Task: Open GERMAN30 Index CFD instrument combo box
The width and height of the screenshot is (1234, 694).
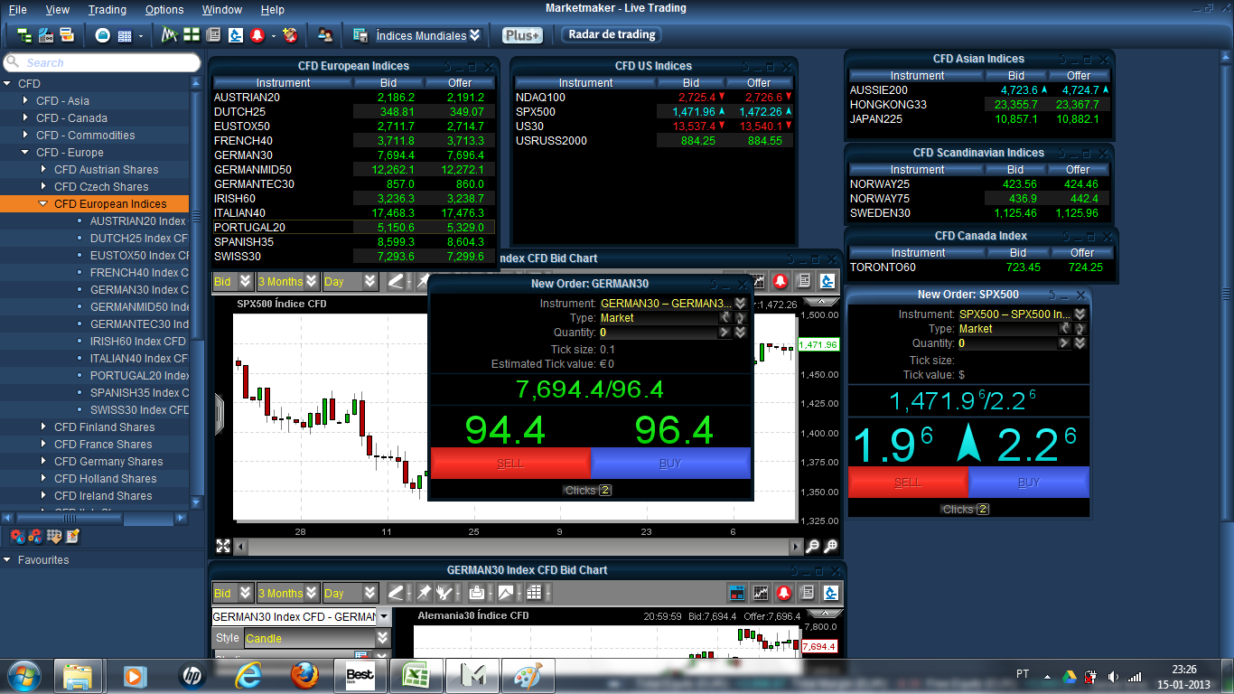Action: click(302, 616)
